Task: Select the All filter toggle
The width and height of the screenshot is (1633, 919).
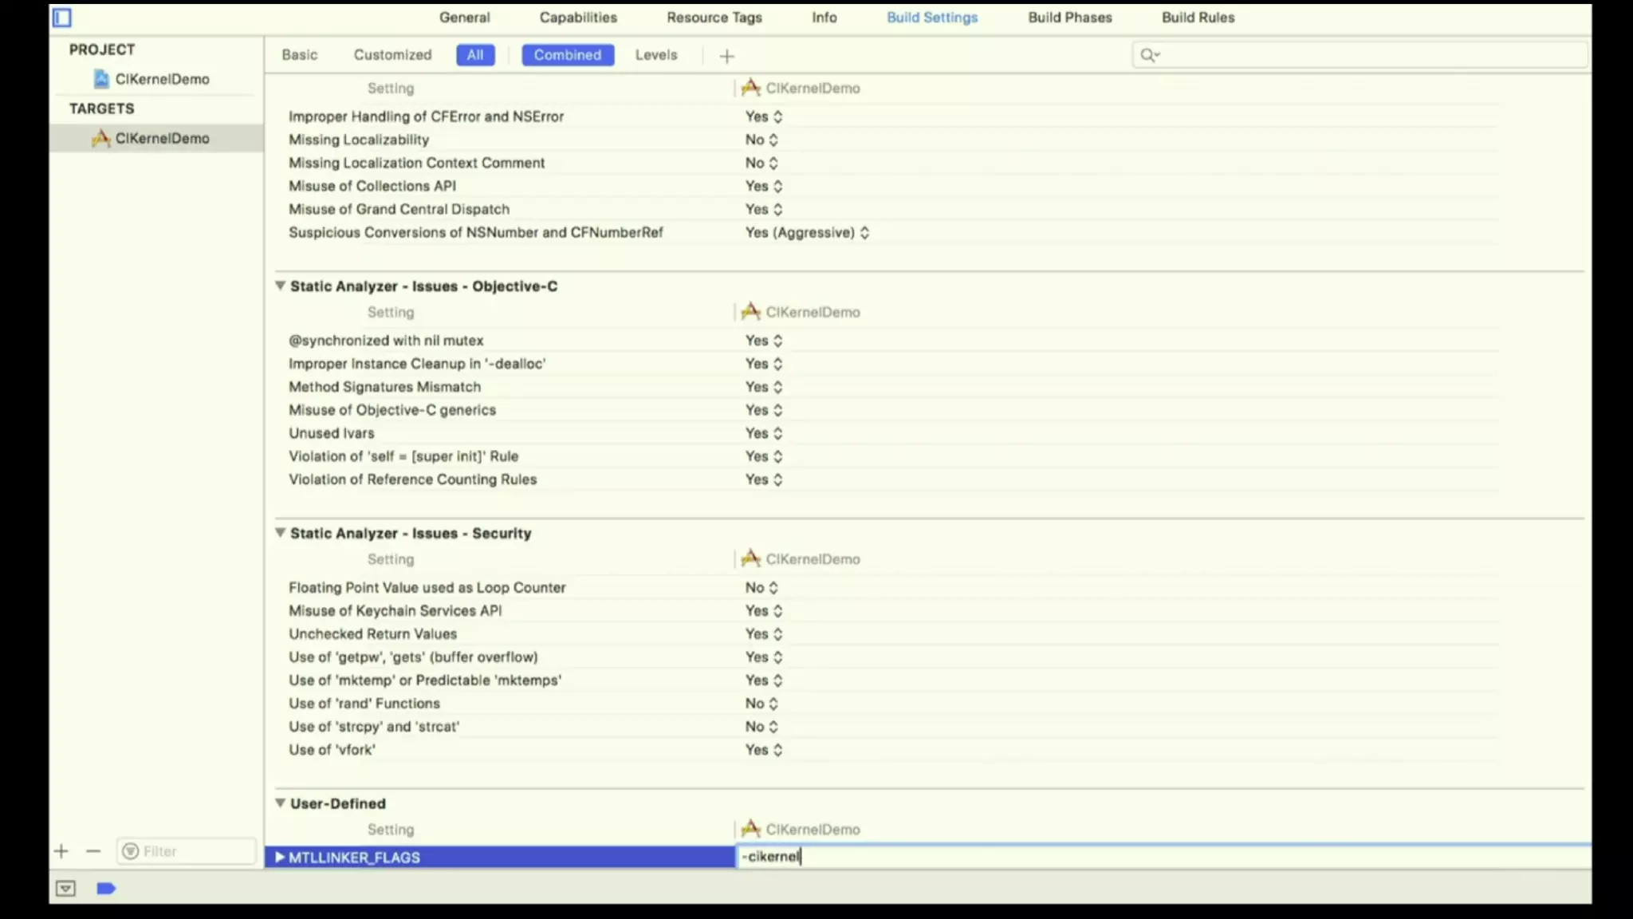Action: pyautogui.click(x=475, y=55)
